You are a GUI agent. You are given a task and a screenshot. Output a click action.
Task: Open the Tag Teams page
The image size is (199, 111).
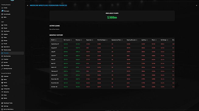click(5, 31)
